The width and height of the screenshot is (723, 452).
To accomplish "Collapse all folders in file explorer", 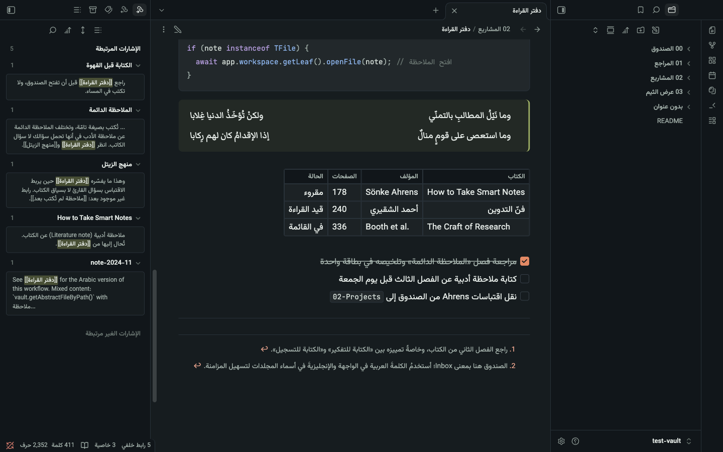I will (x=595, y=30).
